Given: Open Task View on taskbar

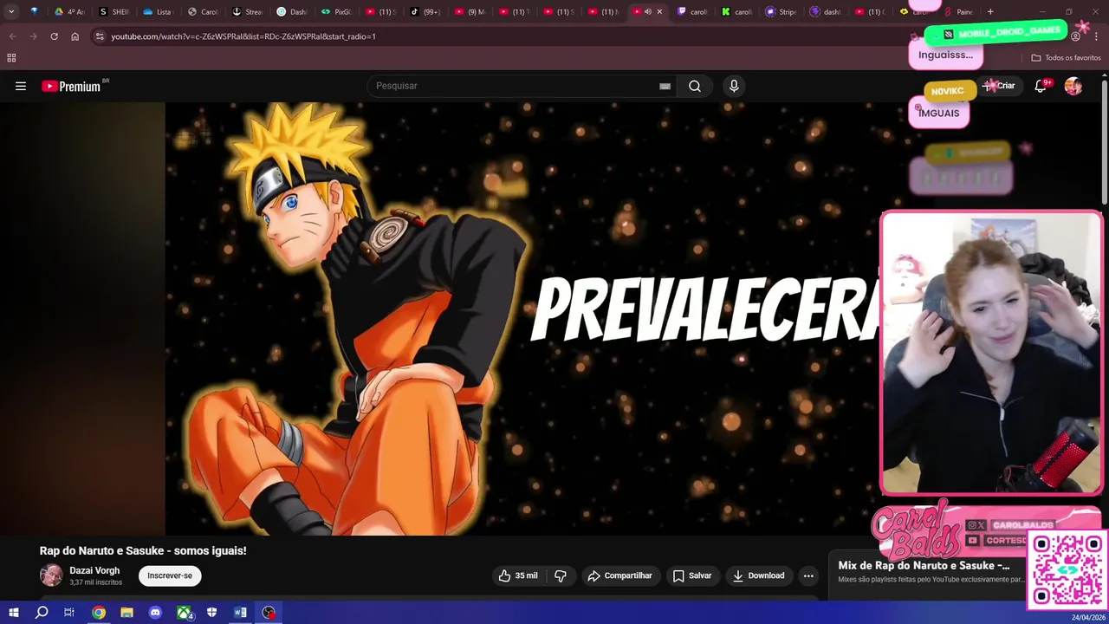Looking at the screenshot, I should click(69, 613).
